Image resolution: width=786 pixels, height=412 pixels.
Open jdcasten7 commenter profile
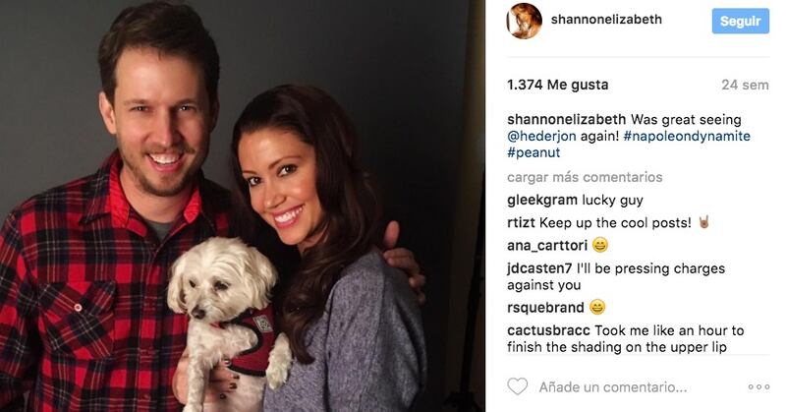(x=539, y=269)
